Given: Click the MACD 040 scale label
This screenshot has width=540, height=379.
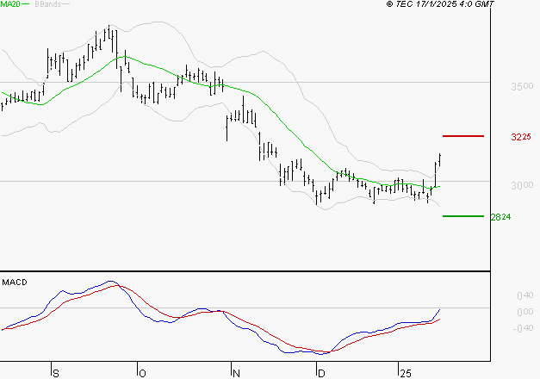Looking at the screenshot, I should pyautogui.click(x=525, y=295).
